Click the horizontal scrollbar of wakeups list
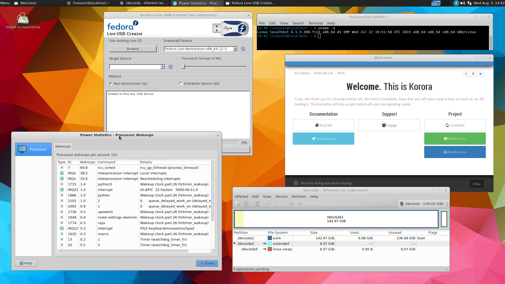 click(123, 251)
